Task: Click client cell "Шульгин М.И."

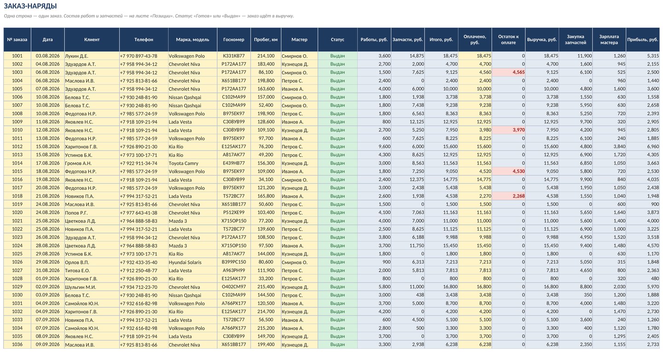Action: click(92, 287)
